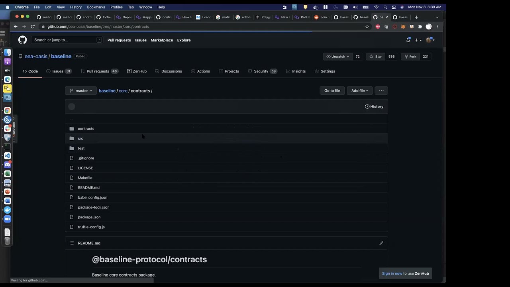Open the Projects tab
The width and height of the screenshot is (510, 287).
point(229,71)
